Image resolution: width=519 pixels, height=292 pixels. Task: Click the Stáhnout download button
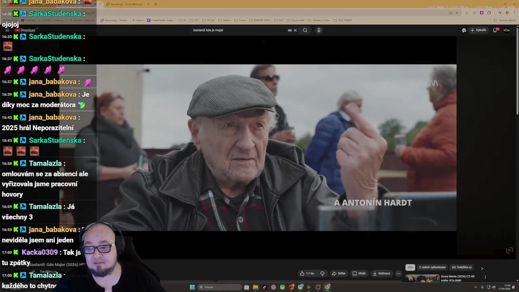click(x=382, y=273)
